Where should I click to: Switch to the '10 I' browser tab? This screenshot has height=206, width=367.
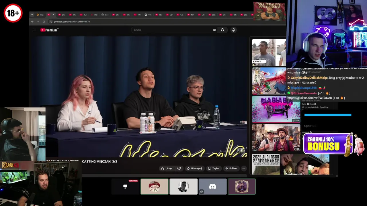coord(137,15)
